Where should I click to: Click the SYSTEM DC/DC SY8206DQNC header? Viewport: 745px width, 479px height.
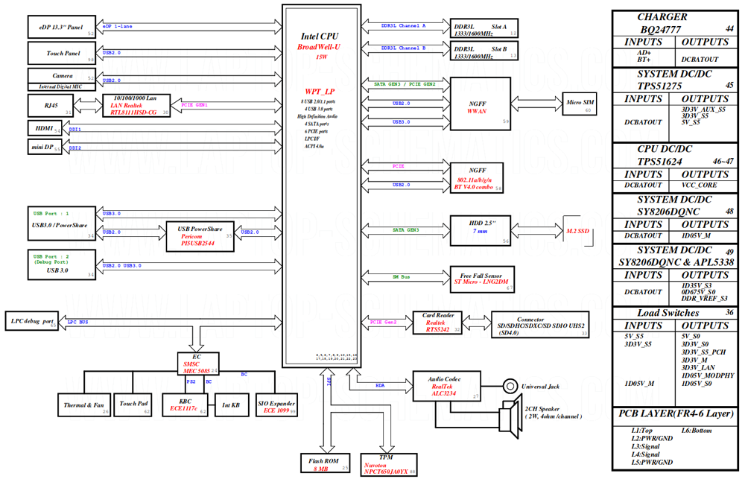click(675, 206)
